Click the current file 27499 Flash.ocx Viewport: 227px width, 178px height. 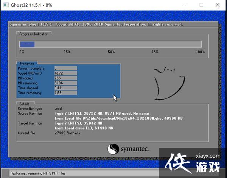click(x=67, y=133)
